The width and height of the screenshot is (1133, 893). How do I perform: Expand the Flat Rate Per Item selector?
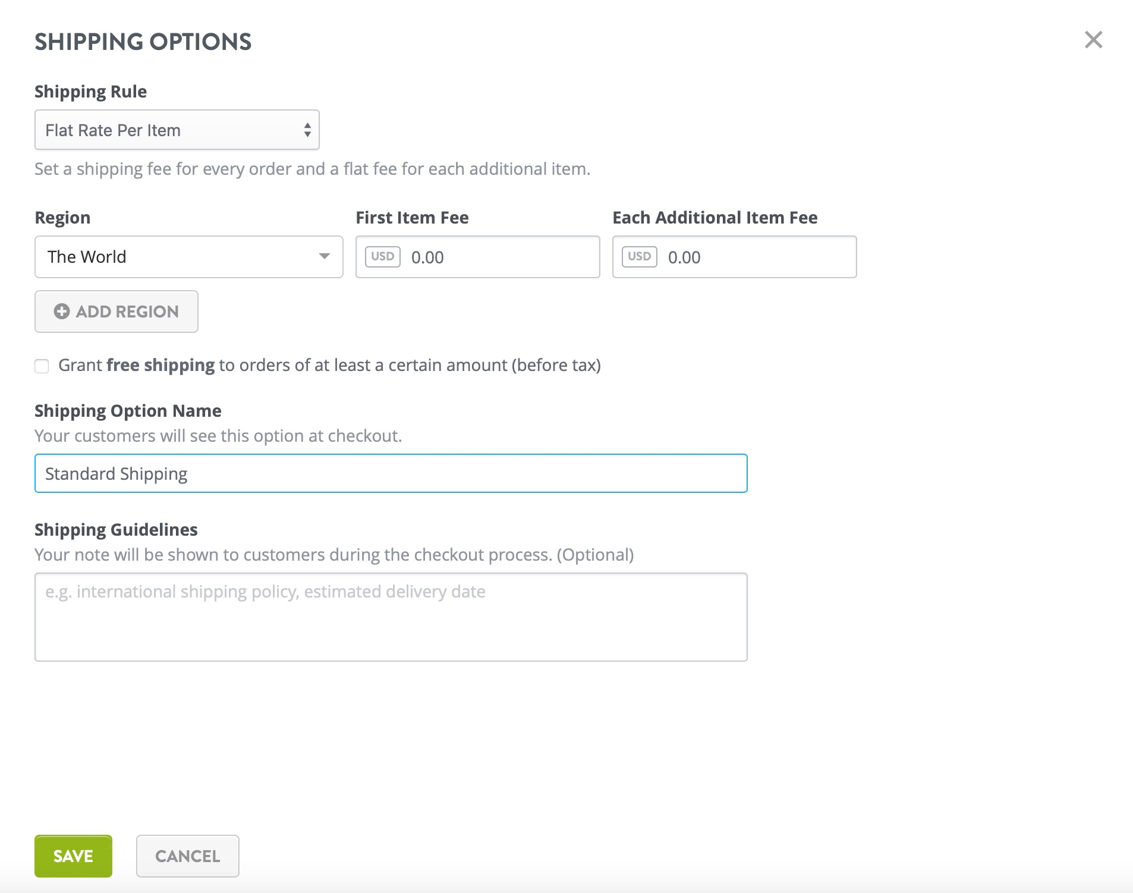point(177,130)
